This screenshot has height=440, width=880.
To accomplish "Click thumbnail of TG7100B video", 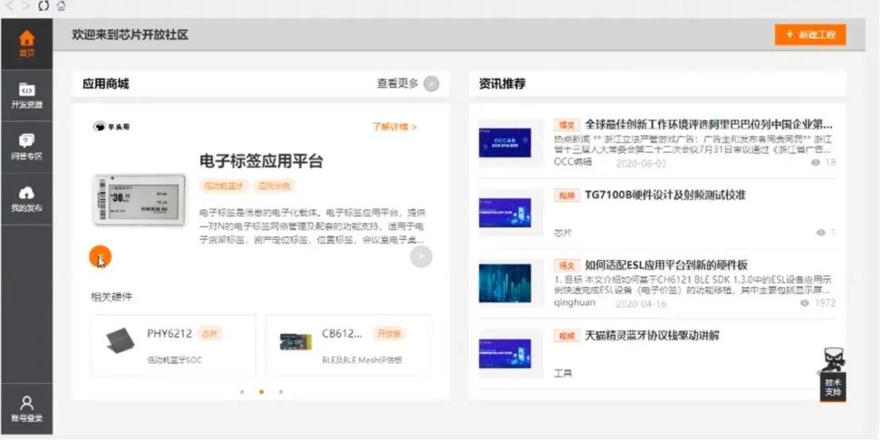I will 505,213.
